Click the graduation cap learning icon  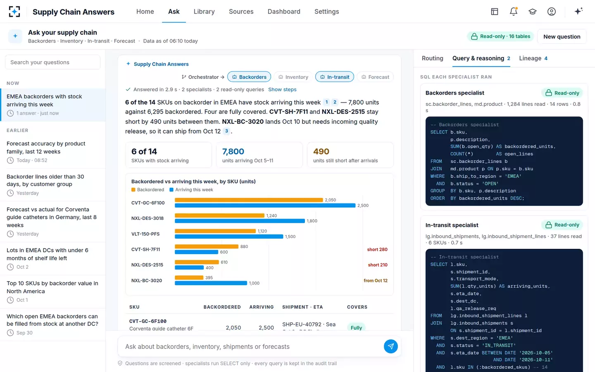tap(533, 12)
